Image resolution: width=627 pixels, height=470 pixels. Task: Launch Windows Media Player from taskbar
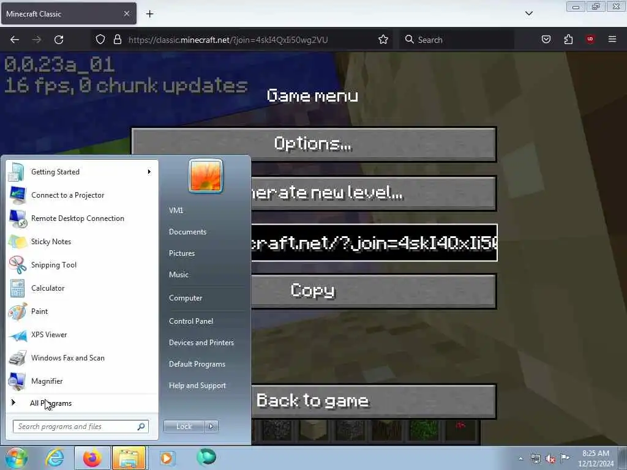(x=167, y=458)
